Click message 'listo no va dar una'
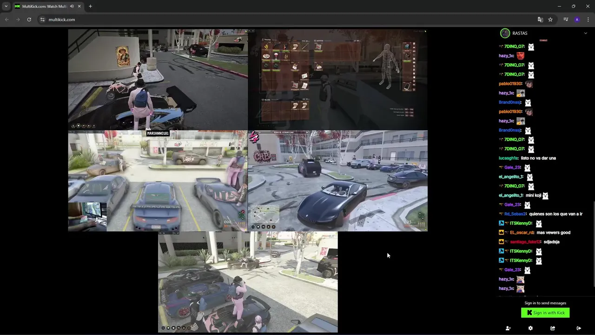595x335 pixels. point(538,158)
